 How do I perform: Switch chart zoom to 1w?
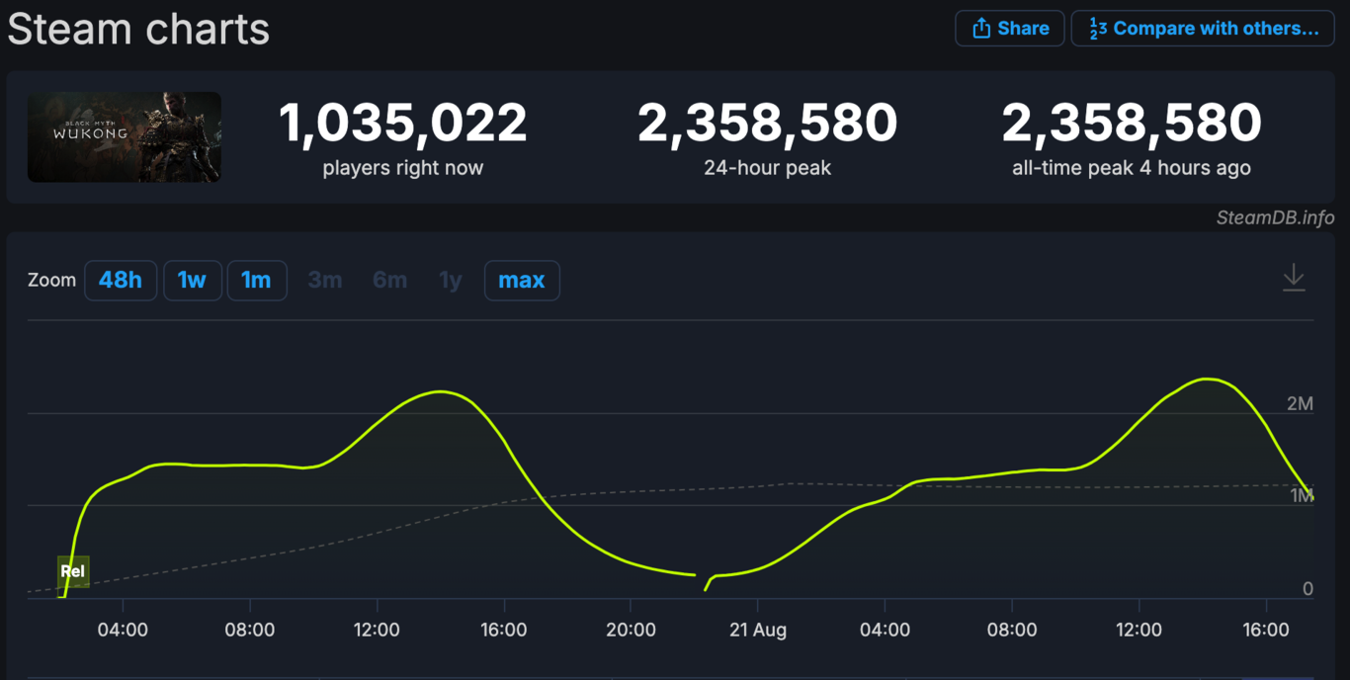coord(192,281)
